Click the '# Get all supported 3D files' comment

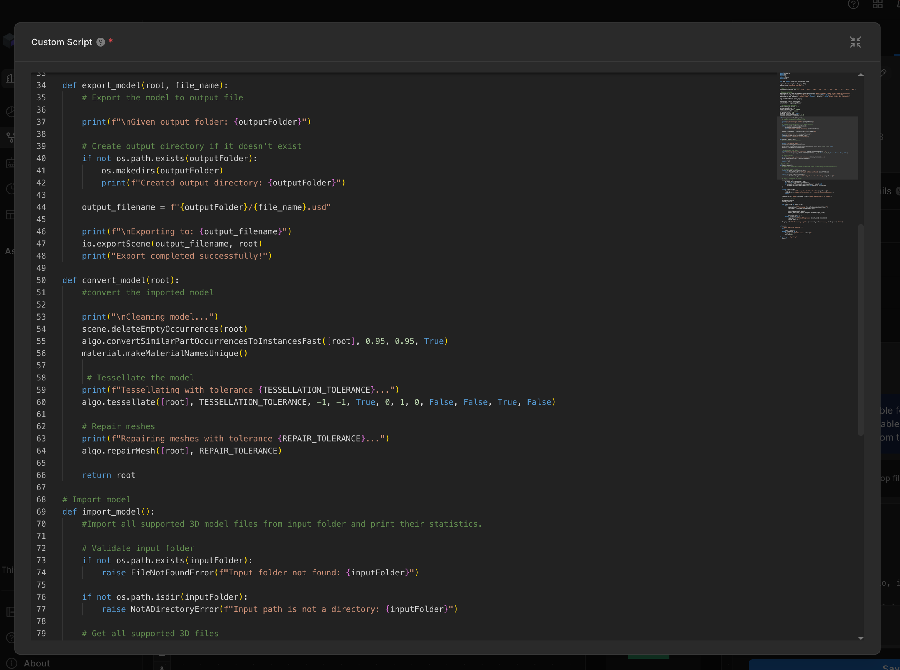point(150,633)
